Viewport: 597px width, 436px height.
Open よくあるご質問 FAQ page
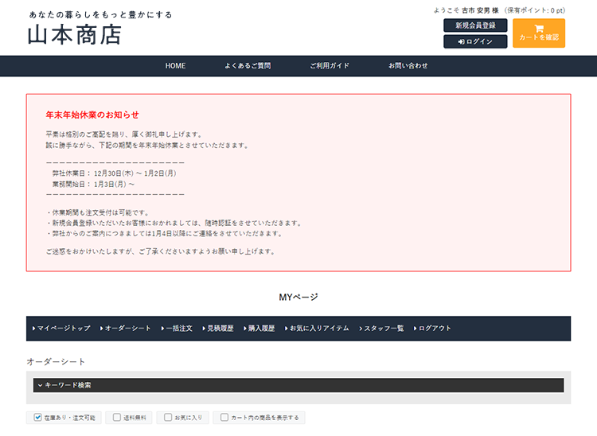pos(248,65)
